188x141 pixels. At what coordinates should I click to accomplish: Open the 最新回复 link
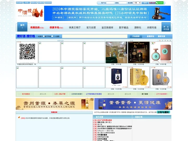(x=161, y=36)
